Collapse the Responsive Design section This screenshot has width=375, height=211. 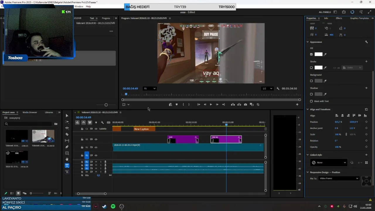(308, 172)
